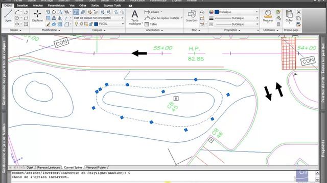
Task: Select the Rotate tool in Modification panel
Action: point(54,12)
